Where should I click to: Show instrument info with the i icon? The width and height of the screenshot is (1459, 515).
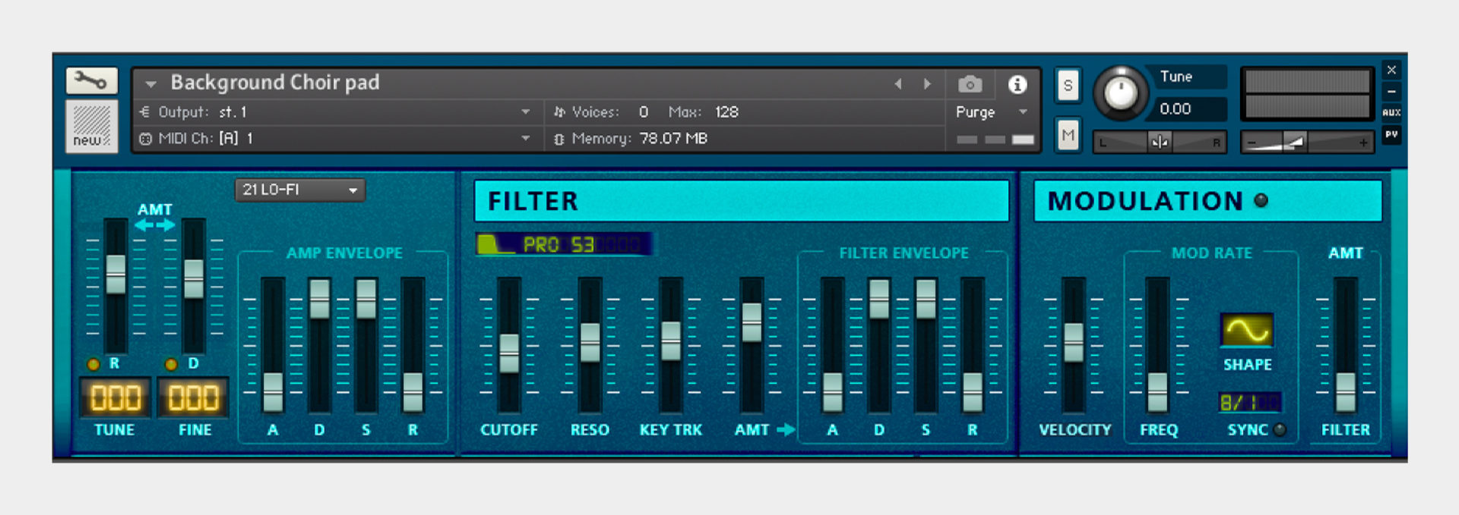coord(1017,83)
